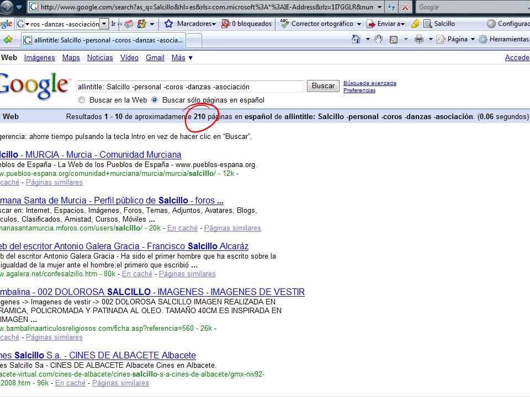530x397 pixels.
Task: Click the Google page search query field
Action: 190,87
